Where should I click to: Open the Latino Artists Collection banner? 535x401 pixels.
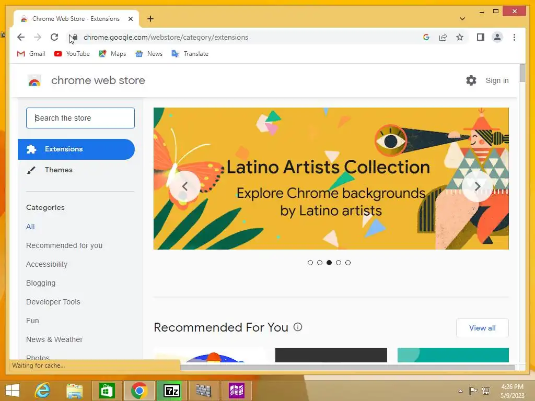331,179
